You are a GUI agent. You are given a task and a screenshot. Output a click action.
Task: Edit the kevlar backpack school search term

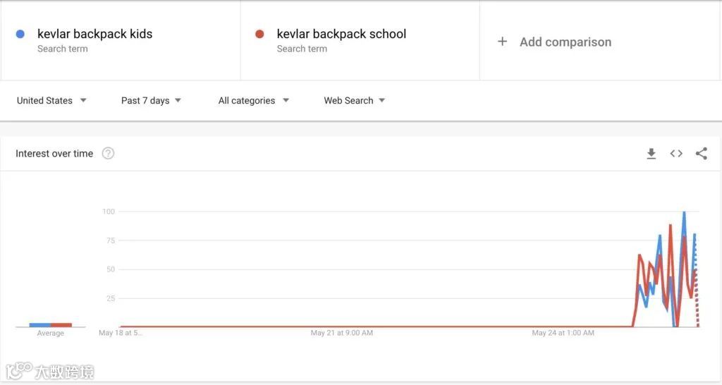click(341, 34)
